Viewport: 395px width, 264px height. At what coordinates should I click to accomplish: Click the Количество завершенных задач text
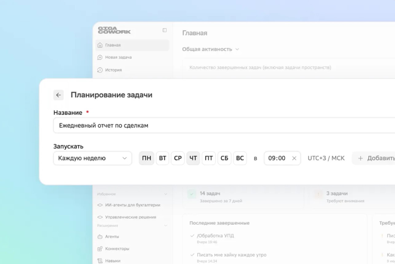[260, 67]
